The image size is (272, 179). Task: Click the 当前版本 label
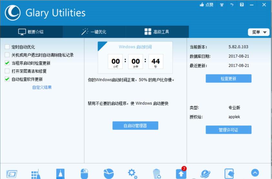(x=198, y=47)
